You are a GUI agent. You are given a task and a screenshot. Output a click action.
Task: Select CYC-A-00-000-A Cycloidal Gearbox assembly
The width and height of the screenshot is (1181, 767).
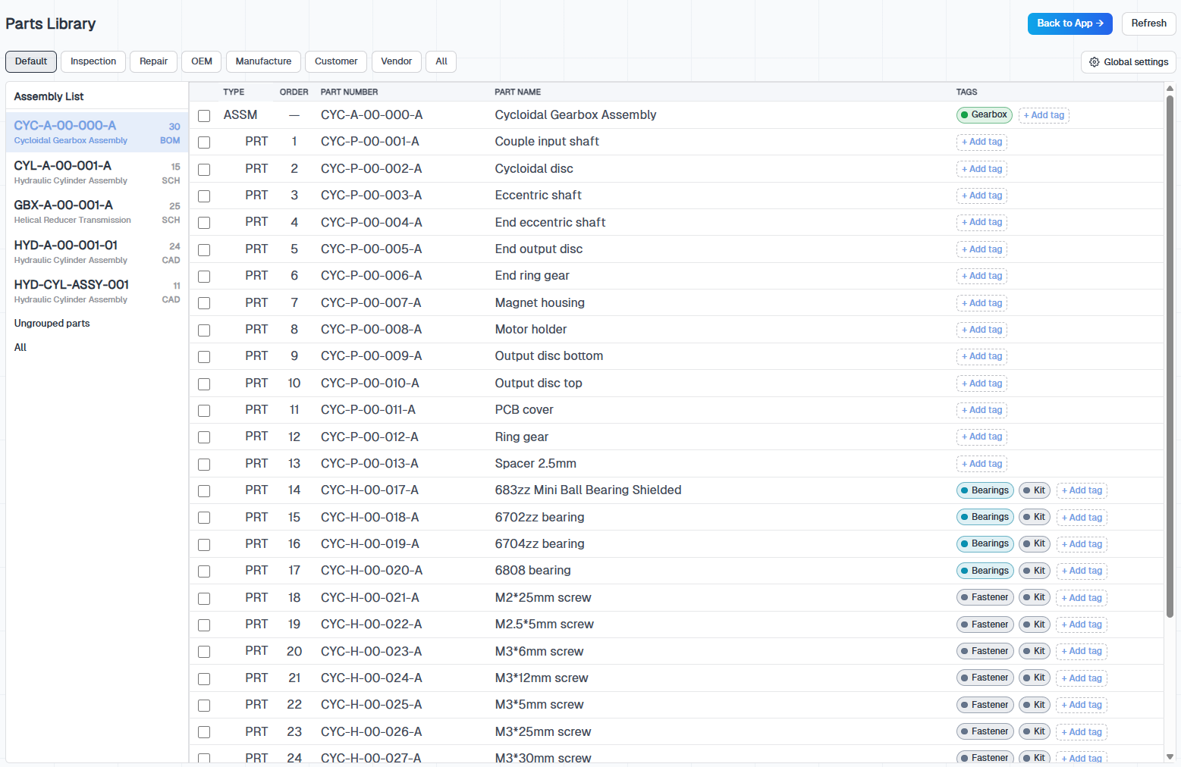point(97,132)
